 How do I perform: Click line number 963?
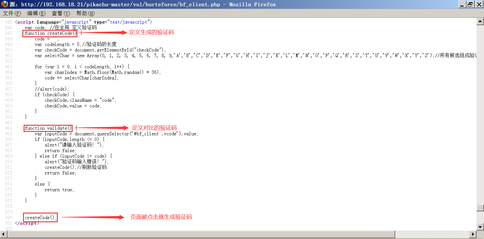tap(9, 123)
